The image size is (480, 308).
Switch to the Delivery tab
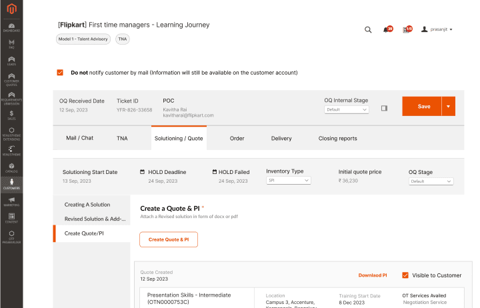(x=281, y=139)
